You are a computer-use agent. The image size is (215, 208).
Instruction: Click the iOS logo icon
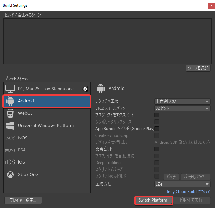[x=10, y=162]
